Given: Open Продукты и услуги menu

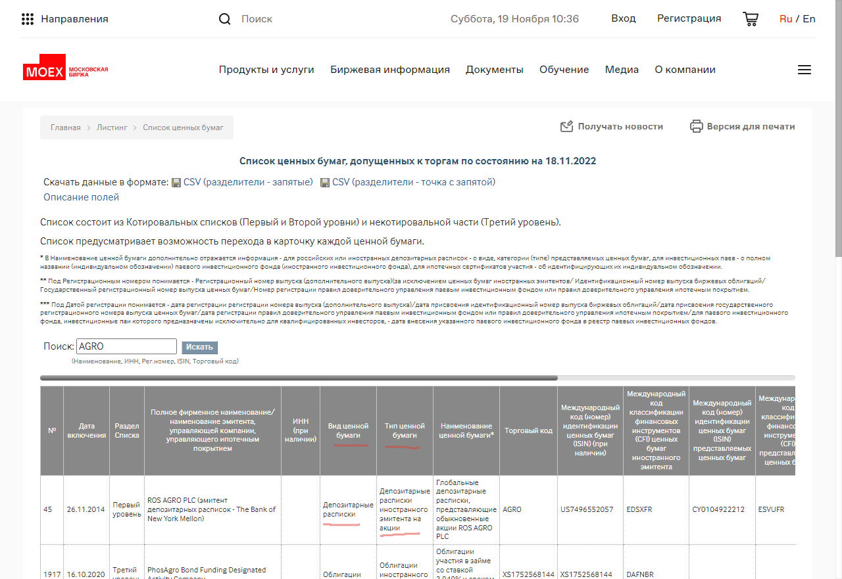Looking at the screenshot, I should point(266,70).
